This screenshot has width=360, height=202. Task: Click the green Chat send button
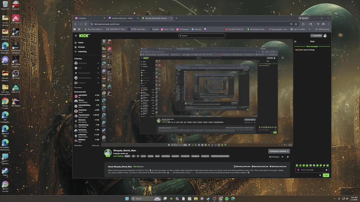[x=326, y=175]
